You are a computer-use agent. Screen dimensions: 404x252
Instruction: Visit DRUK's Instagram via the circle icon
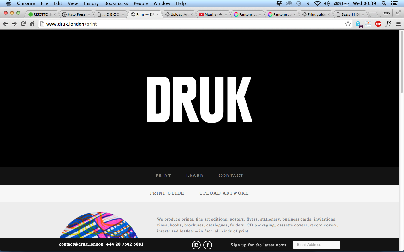(196, 245)
